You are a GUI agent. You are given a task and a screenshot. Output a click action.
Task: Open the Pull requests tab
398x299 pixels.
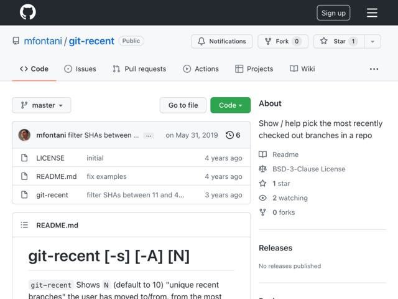[139, 69]
